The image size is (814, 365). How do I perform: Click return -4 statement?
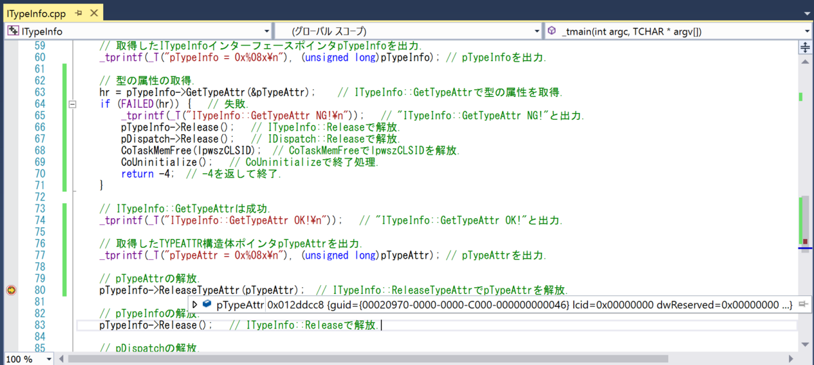[x=148, y=173]
